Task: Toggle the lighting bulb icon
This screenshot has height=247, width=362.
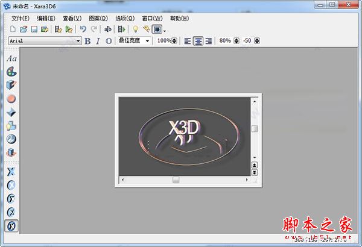Action: point(136,29)
